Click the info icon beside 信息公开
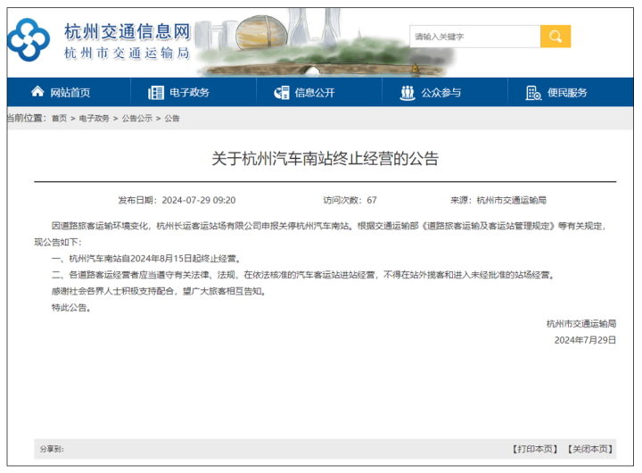This screenshot has height=473, width=642. (281, 93)
